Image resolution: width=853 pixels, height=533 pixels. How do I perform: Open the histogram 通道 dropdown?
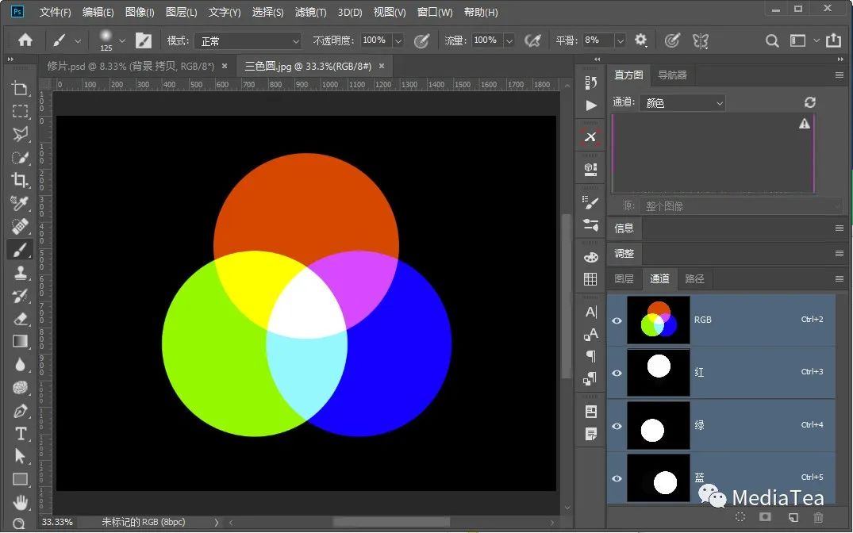point(682,103)
